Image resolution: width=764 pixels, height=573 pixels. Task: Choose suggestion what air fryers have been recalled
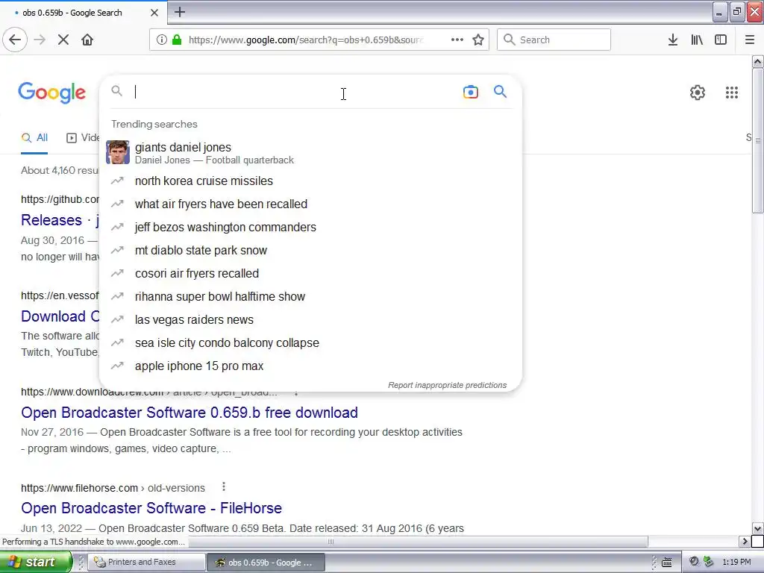click(310, 204)
